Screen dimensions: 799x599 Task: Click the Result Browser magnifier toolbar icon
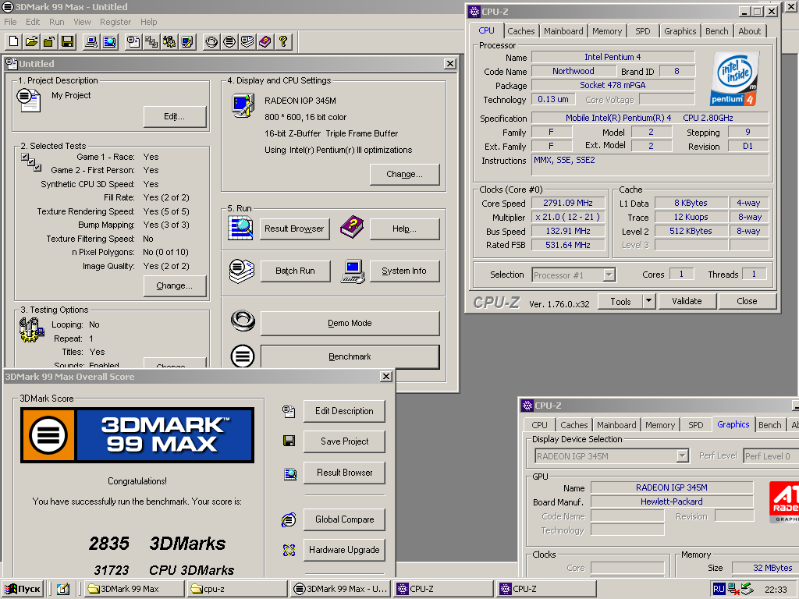tap(109, 41)
